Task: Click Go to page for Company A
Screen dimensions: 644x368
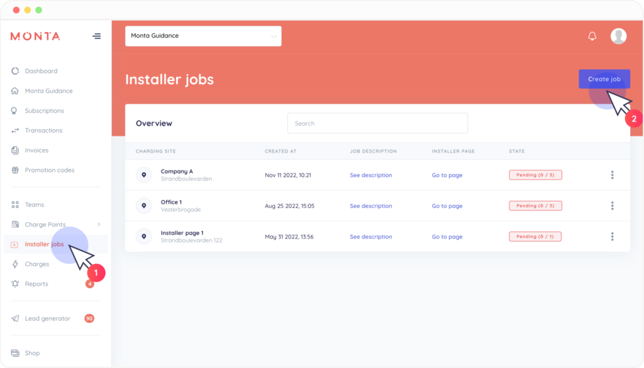Action: [447, 175]
